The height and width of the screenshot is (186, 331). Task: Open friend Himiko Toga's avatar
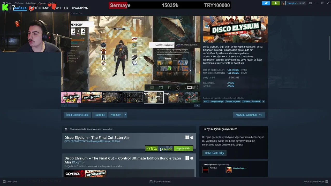[x=229, y=170]
